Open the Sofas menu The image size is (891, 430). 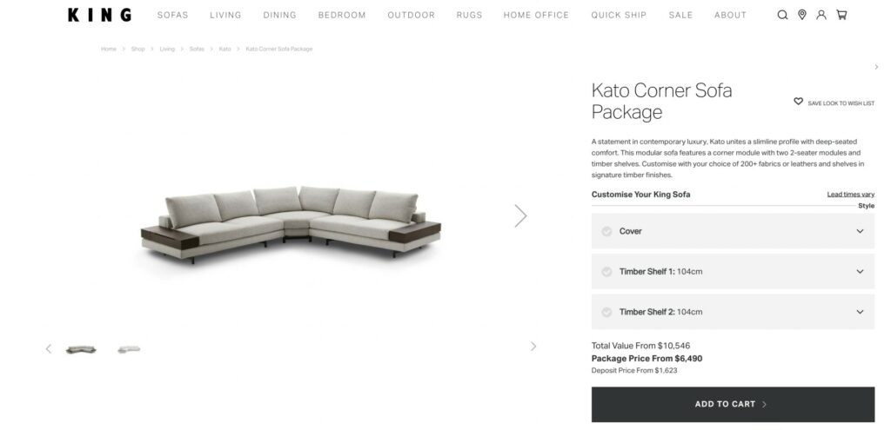pyautogui.click(x=173, y=16)
